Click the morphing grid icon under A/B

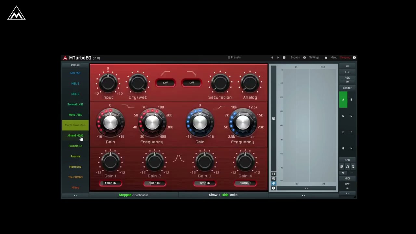[342, 167]
